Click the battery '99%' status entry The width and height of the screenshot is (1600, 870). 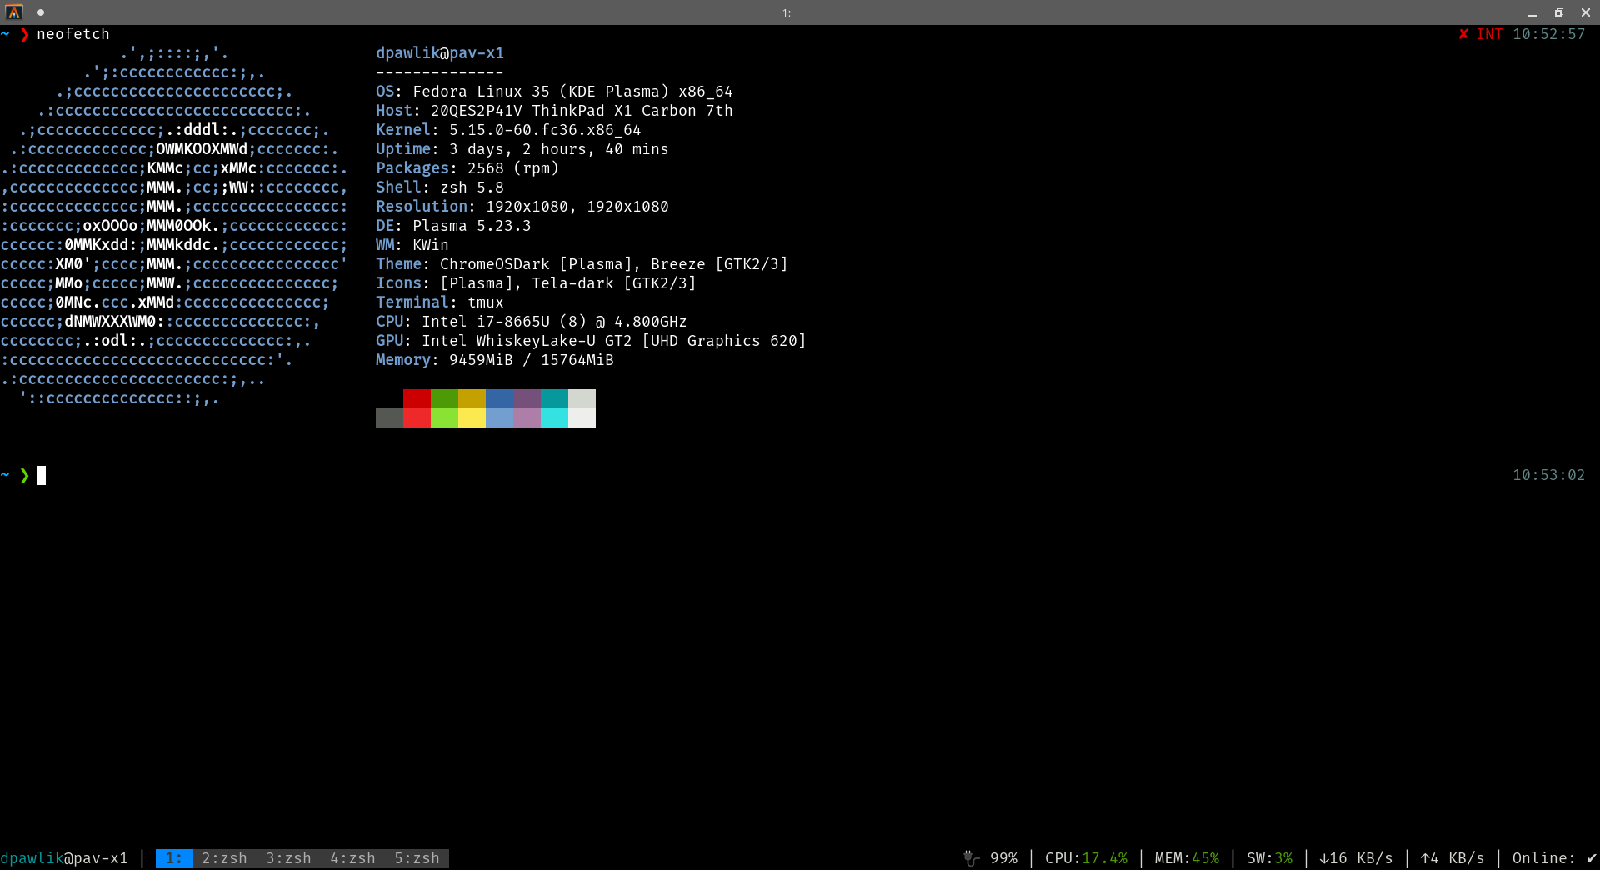[x=1003, y=858]
